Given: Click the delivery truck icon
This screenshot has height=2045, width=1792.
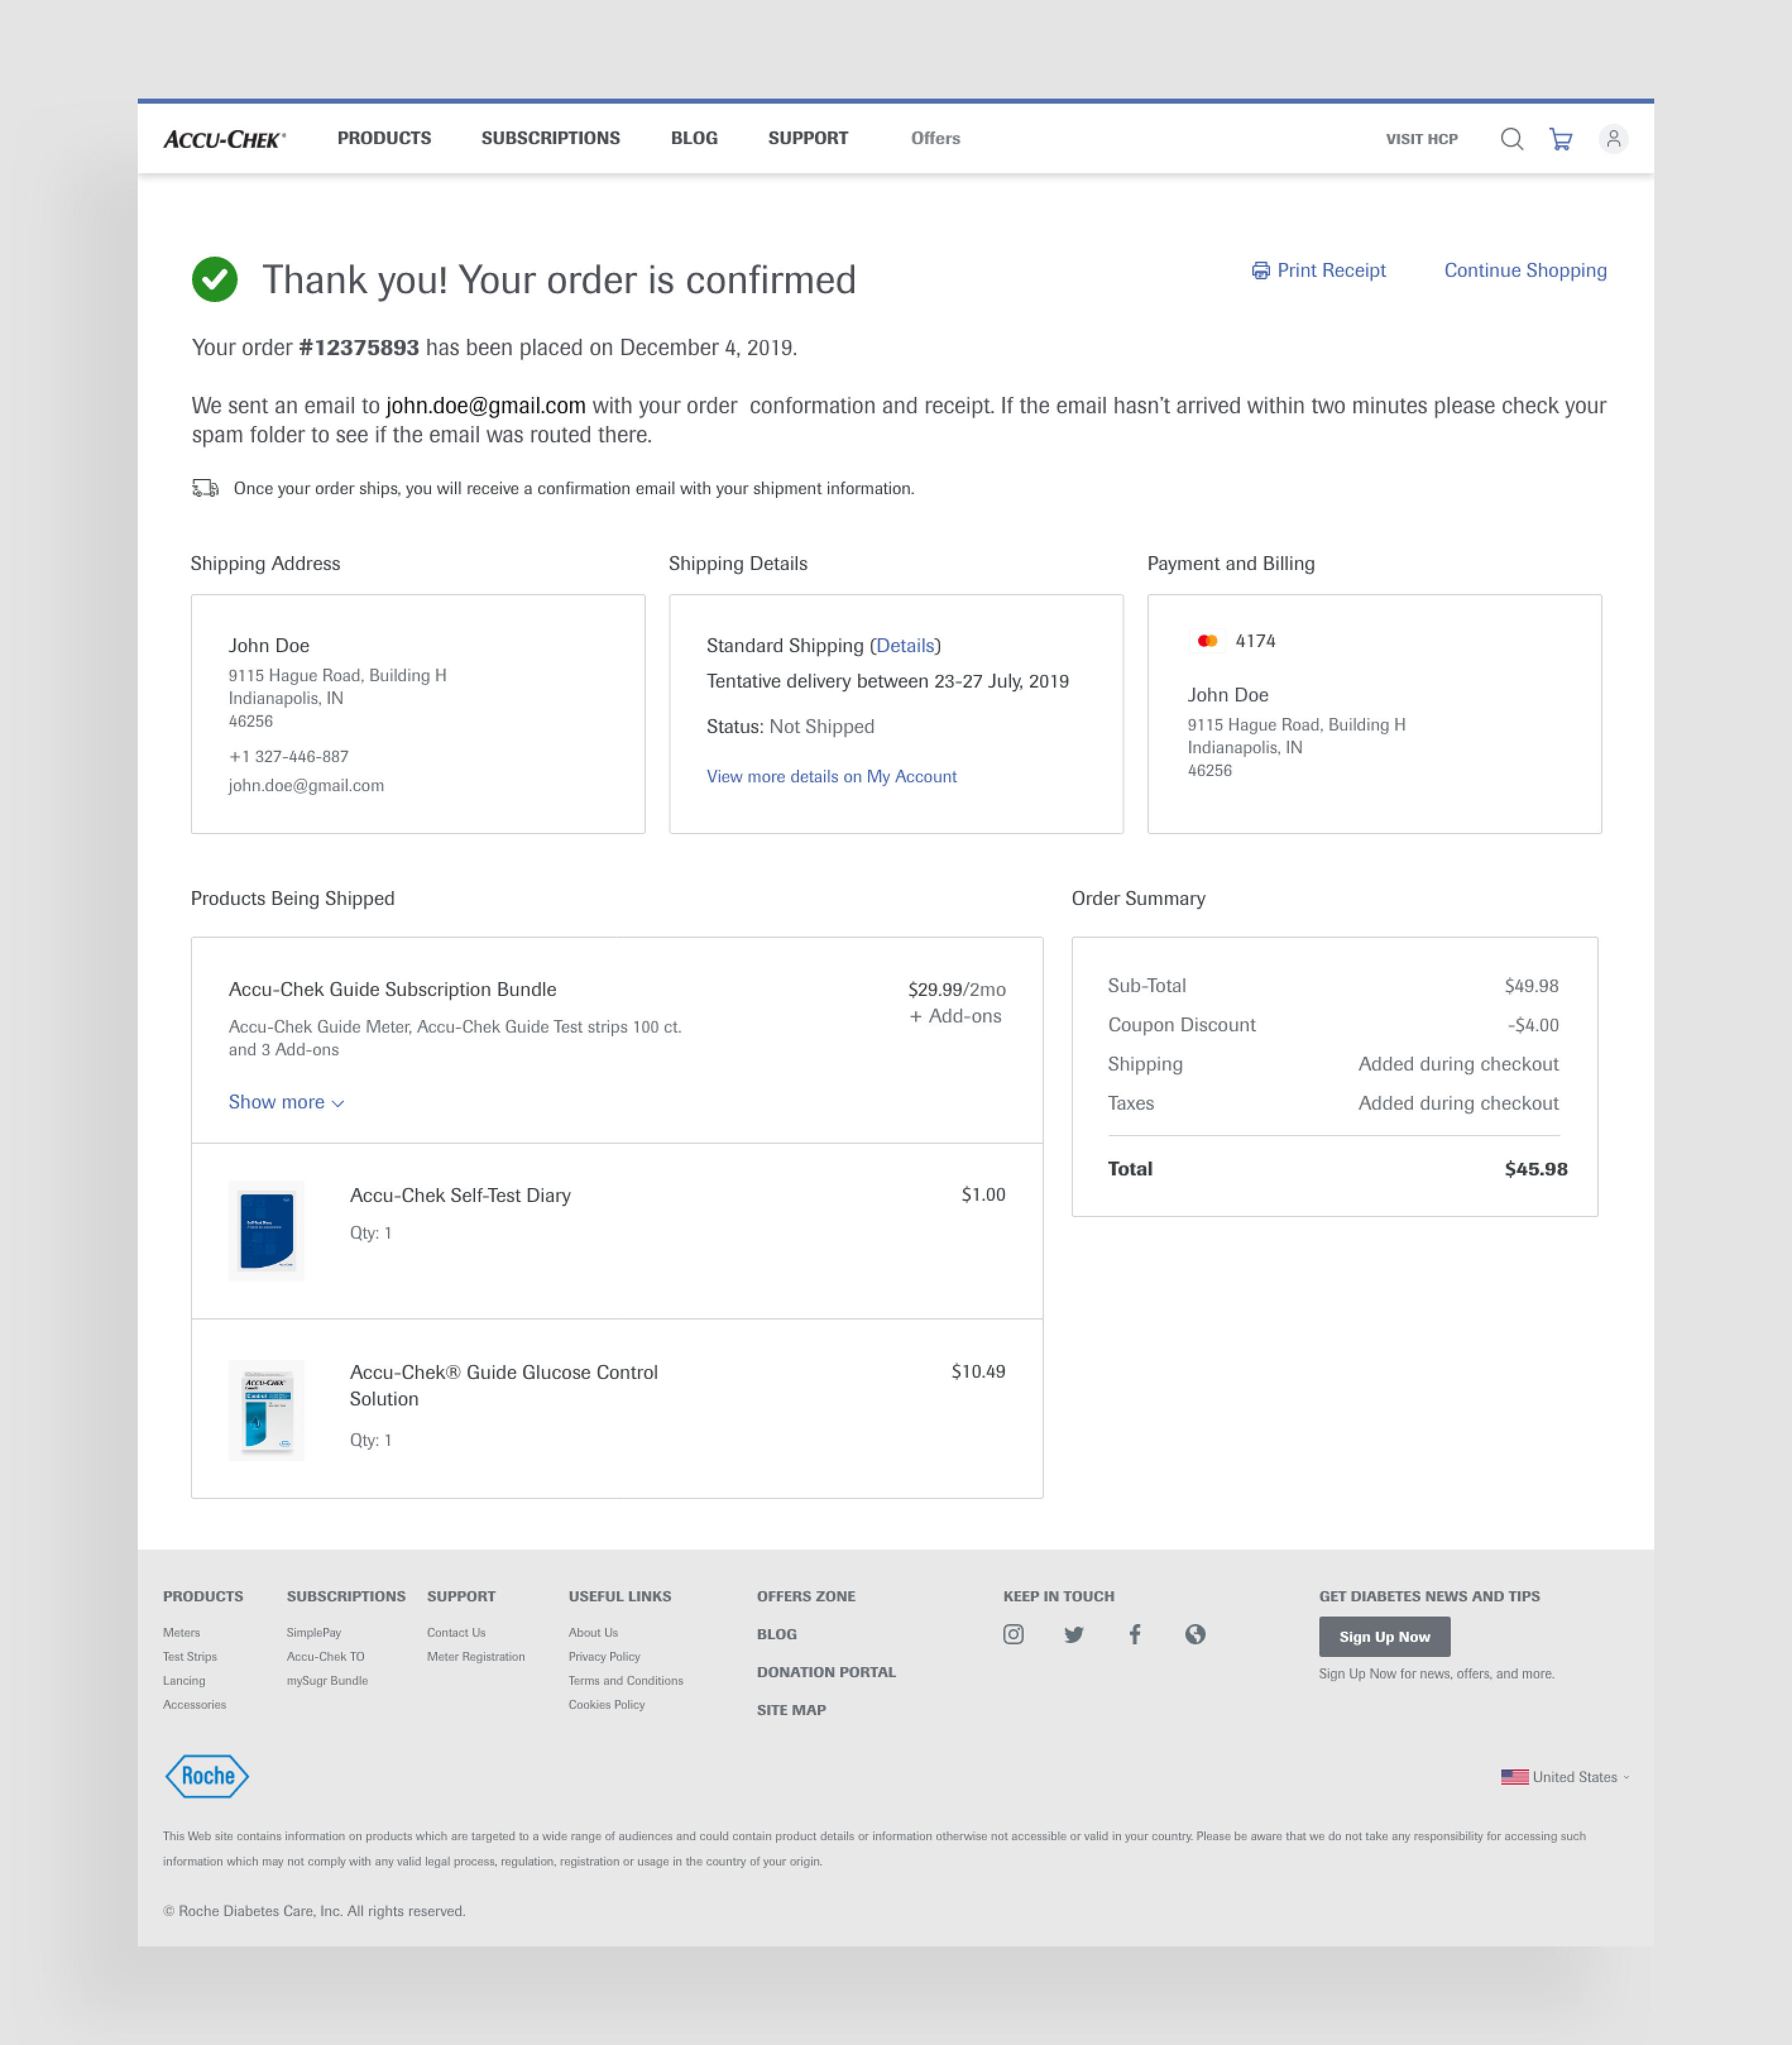Looking at the screenshot, I should (205, 488).
